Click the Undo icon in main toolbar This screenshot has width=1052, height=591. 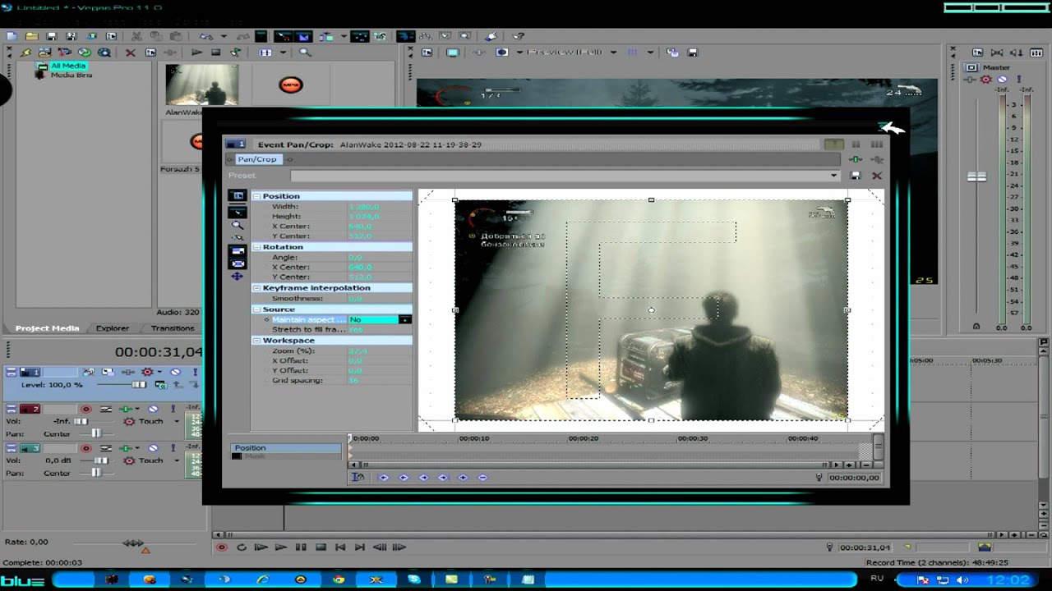(x=205, y=36)
